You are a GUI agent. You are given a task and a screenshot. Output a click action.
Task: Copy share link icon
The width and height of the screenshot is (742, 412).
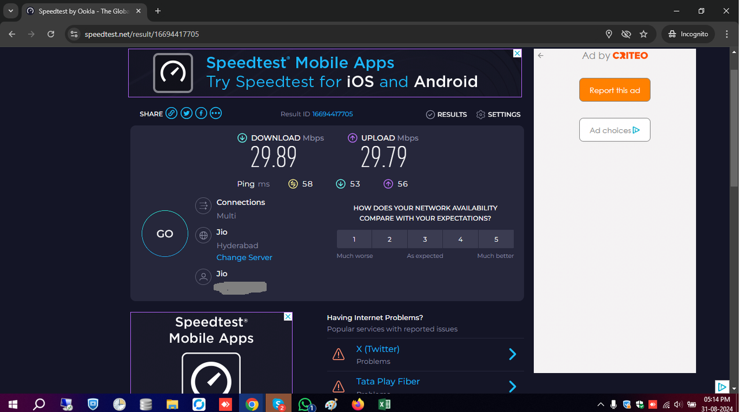(x=172, y=114)
